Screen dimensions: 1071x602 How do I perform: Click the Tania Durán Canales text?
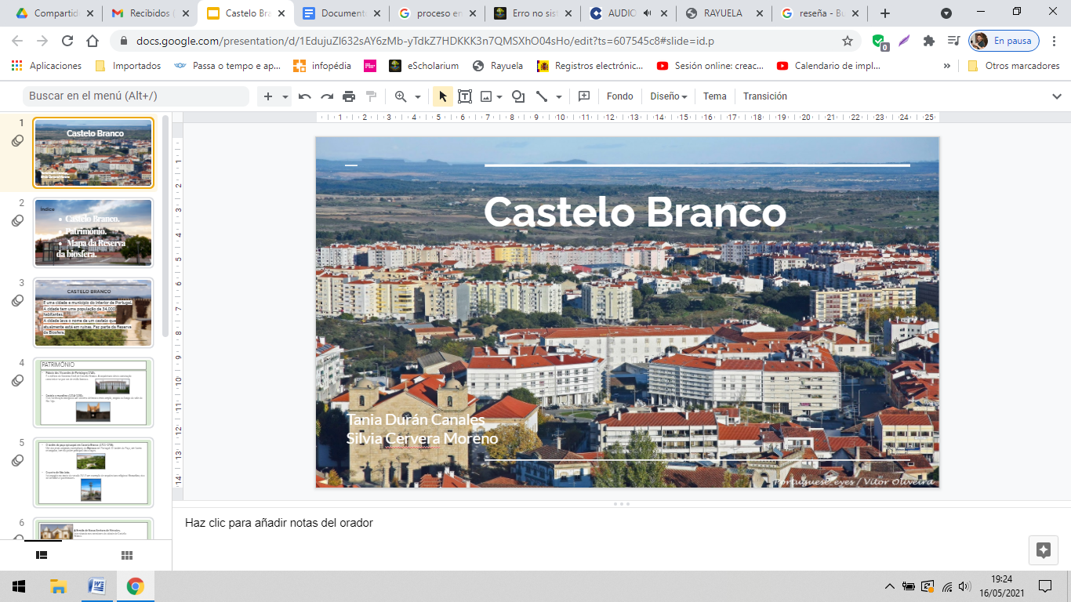pos(416,420)
